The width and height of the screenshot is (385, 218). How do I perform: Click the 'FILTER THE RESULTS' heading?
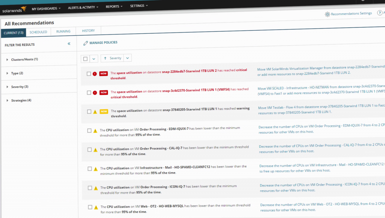point(20,45)
